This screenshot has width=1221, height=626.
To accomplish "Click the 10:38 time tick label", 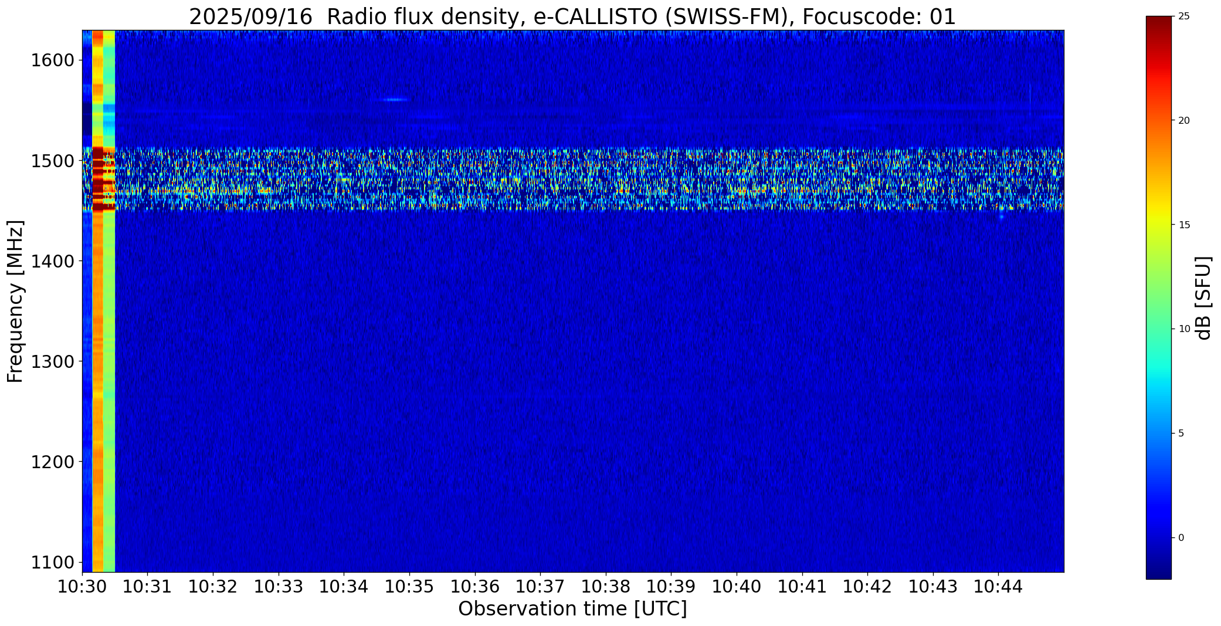I will coord(606,586).
